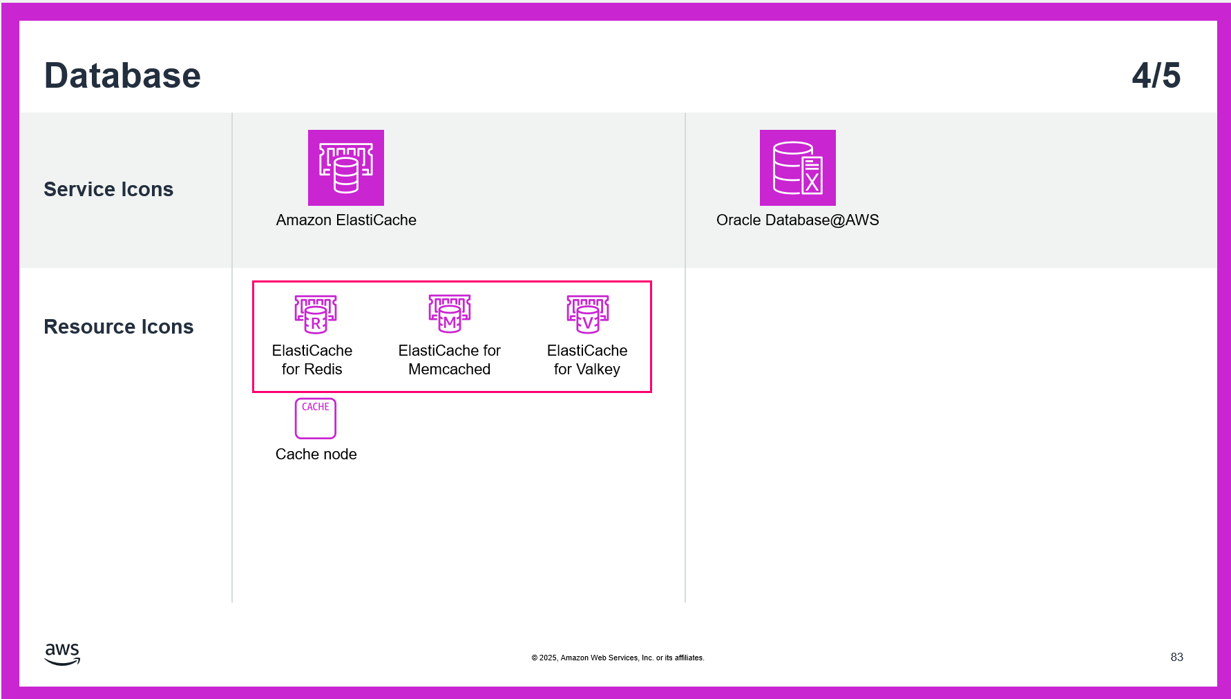Viewport: 1231px width, 699px height.
Task: Click the 'ElastiCache for Redis' caption
Action: point(312,360)
